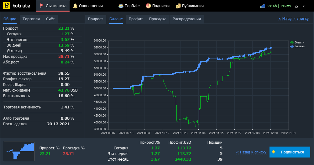Open the Оповещения tab

pyautogui.click(x=88, y=6)
